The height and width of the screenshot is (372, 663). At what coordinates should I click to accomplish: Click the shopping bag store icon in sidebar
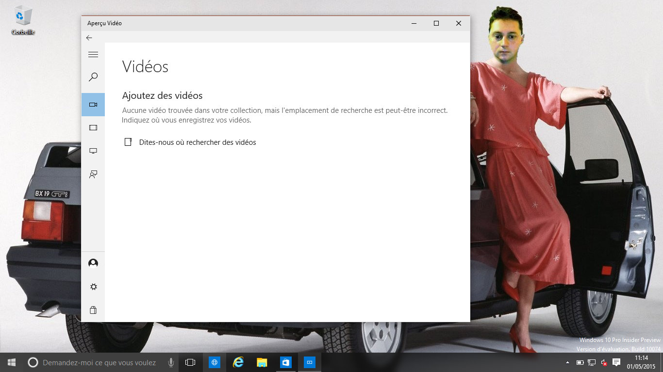93,310
